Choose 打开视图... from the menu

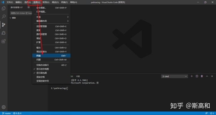click(51, 12)
